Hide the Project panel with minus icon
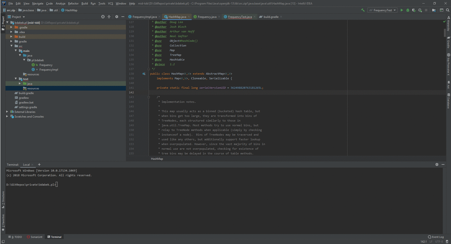 pyautogui.click(x=123, y=17)
